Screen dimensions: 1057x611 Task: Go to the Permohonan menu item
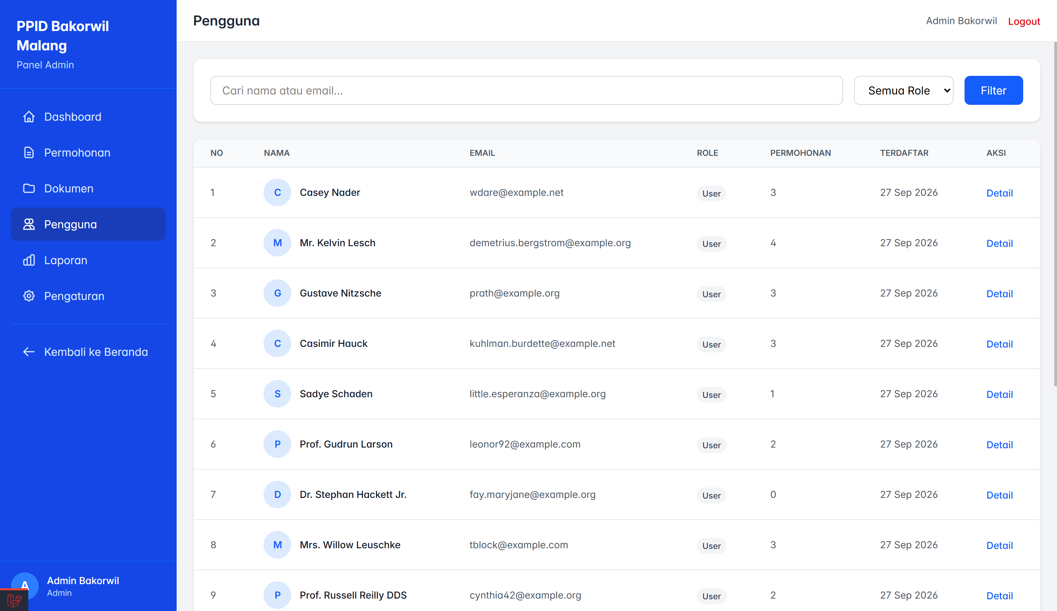pyautogui.click(x=88, y=153)
